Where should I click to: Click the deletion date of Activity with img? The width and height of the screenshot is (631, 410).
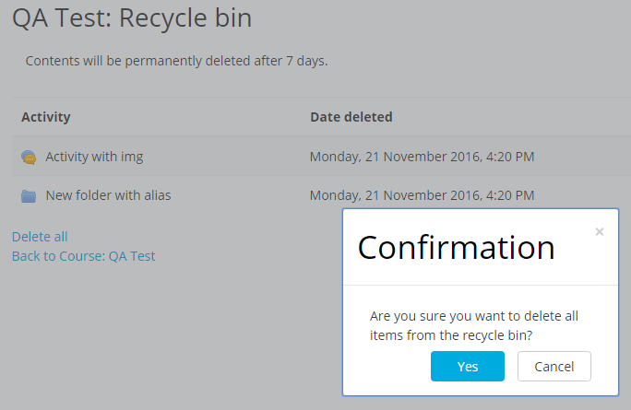click(x=422, y=157)
